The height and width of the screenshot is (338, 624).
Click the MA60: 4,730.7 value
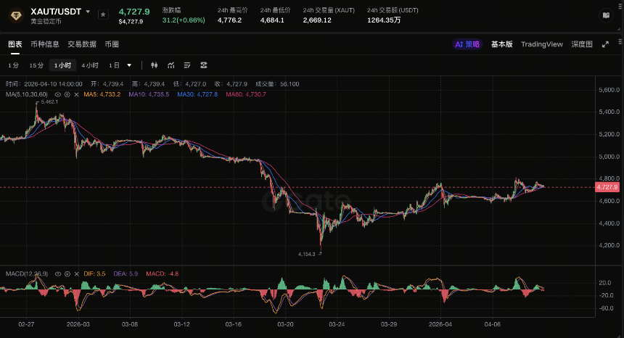246,94
